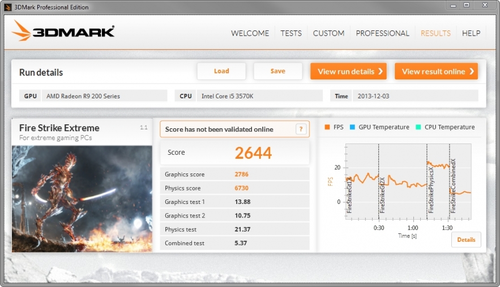
Task: Click the Physics score value 6730
Action: (241, 188)
